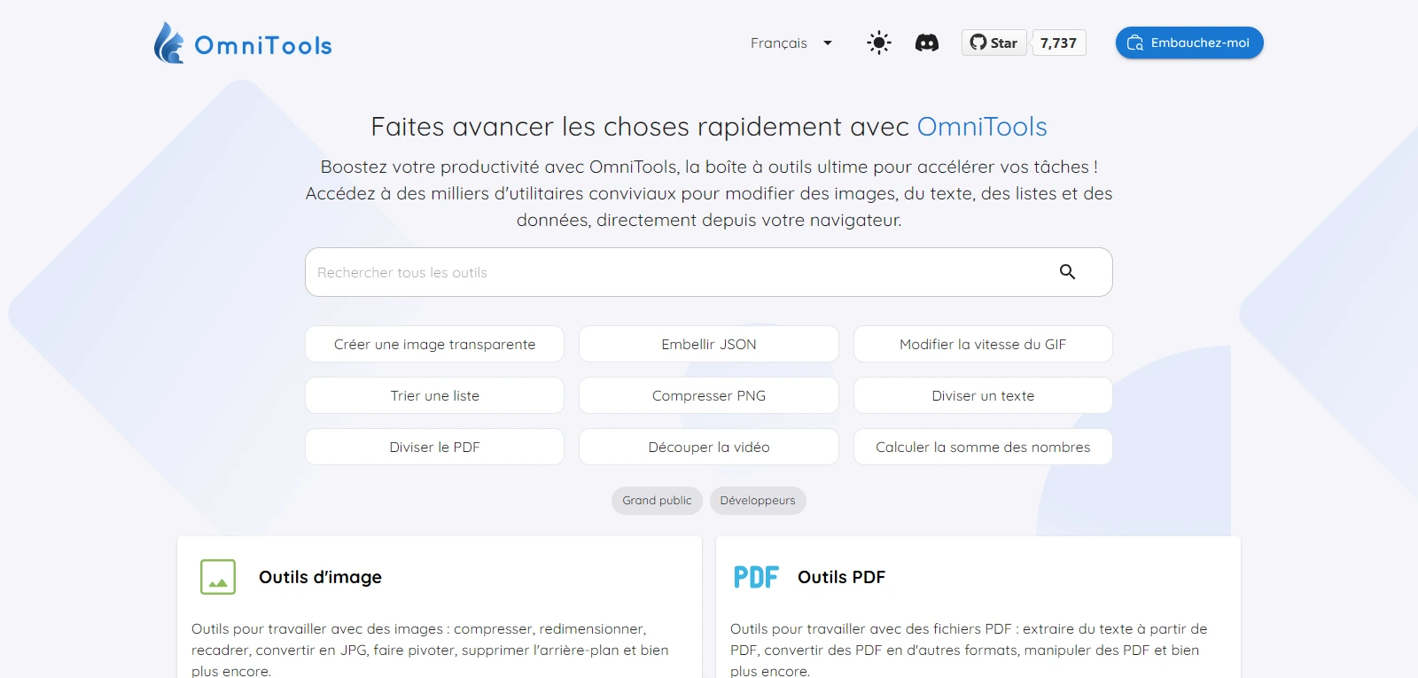Open the Outils PDF heading

(x=841, y=577)
